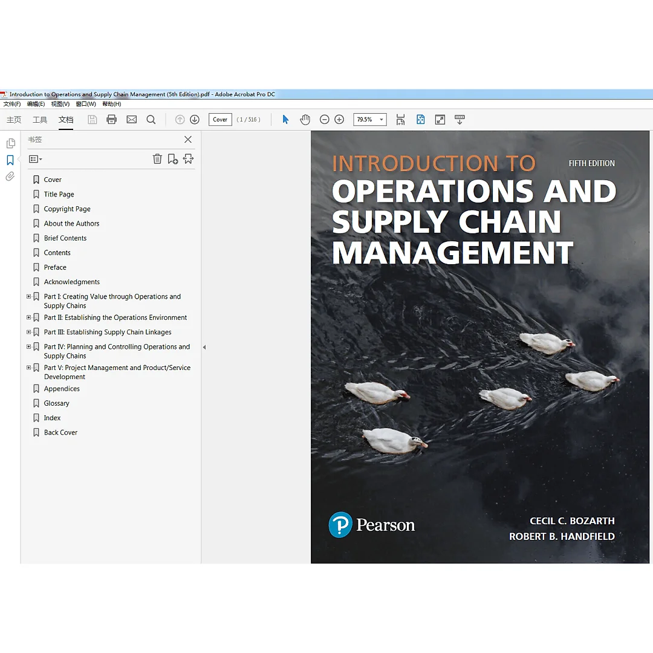
Task: Open attachments paperclip panel
Action: pyautogui.click(x=10, y=177)
